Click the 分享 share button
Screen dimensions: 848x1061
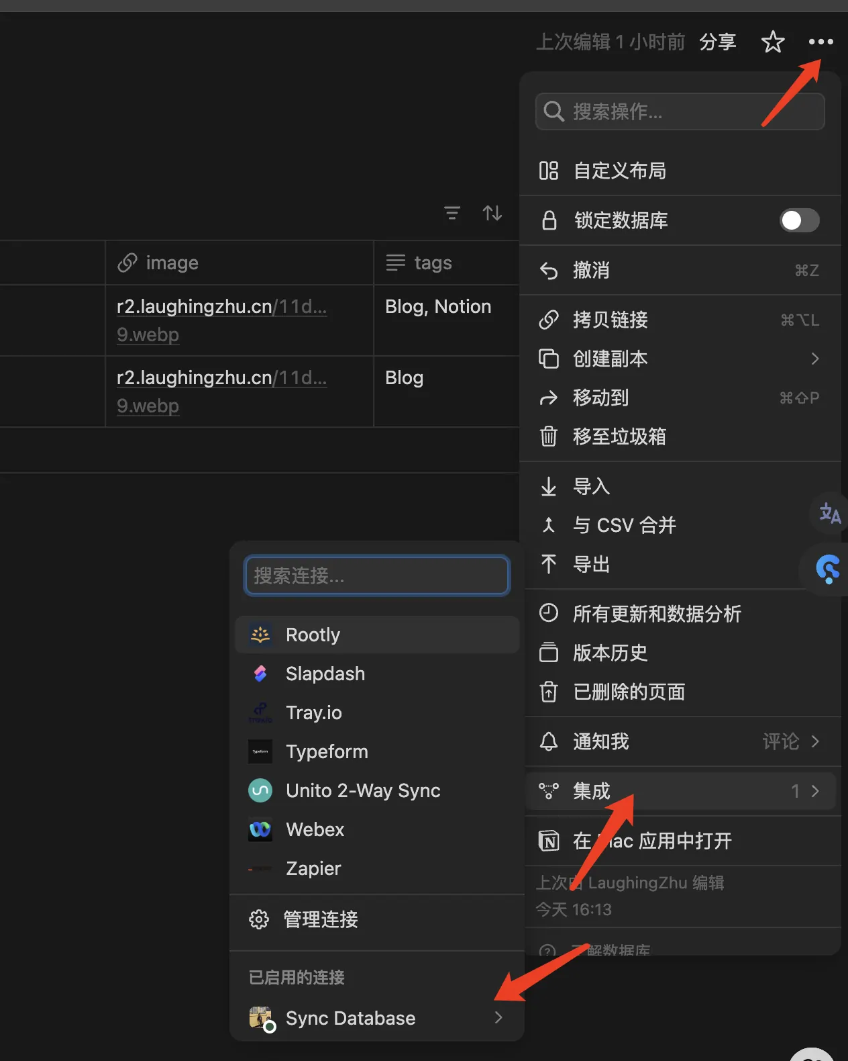(x=718, y=42)
